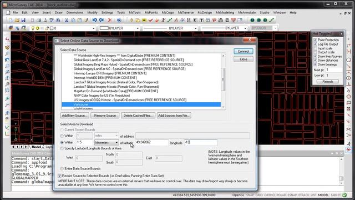
Task: Open the kilometers units dropdown
Action: [106, 142]
